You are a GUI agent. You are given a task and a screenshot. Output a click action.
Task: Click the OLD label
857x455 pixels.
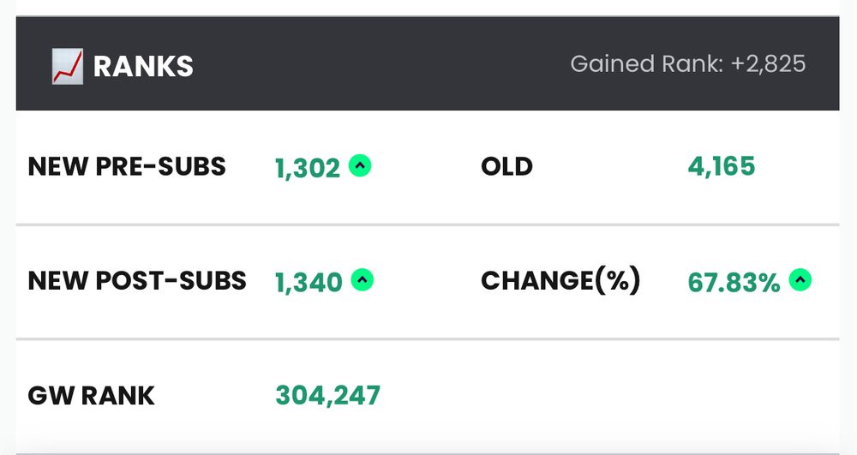506,166
